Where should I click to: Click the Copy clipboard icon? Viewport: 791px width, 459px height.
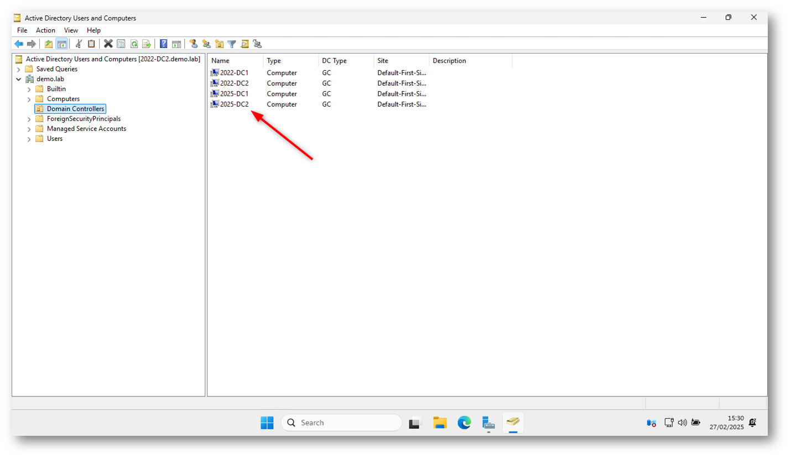click(x=91, y=44)
